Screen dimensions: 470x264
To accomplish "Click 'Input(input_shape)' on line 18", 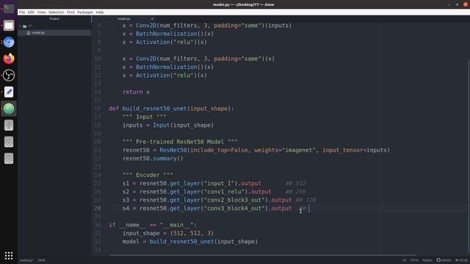I will [184, 125].
